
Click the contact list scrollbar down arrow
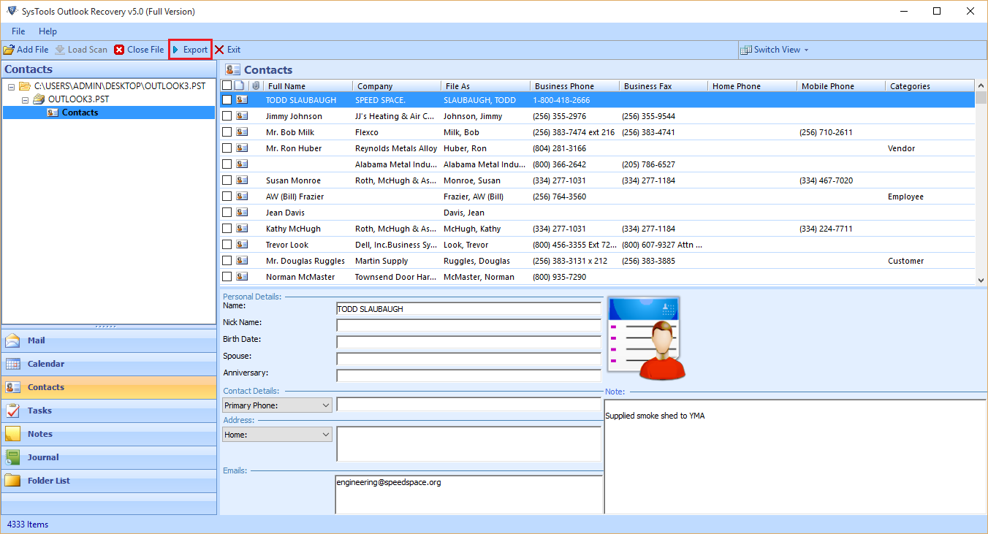(x=981, y=279)
